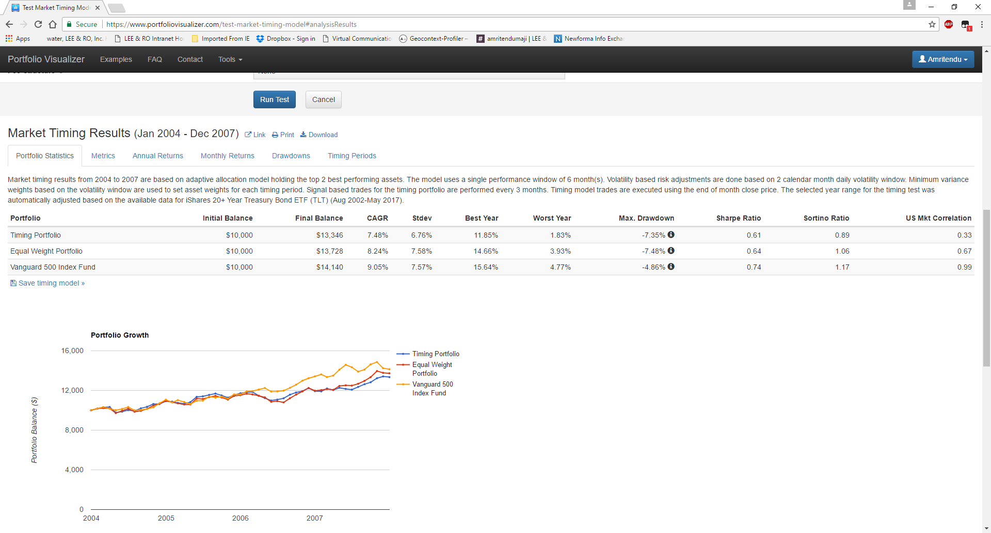991x533 pixels.
Task: Open the extension icon with red badge
Action: [x=966, y=25]
